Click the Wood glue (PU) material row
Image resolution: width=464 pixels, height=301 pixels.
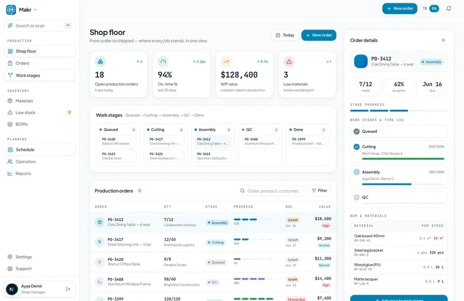(x=399, y=267)
